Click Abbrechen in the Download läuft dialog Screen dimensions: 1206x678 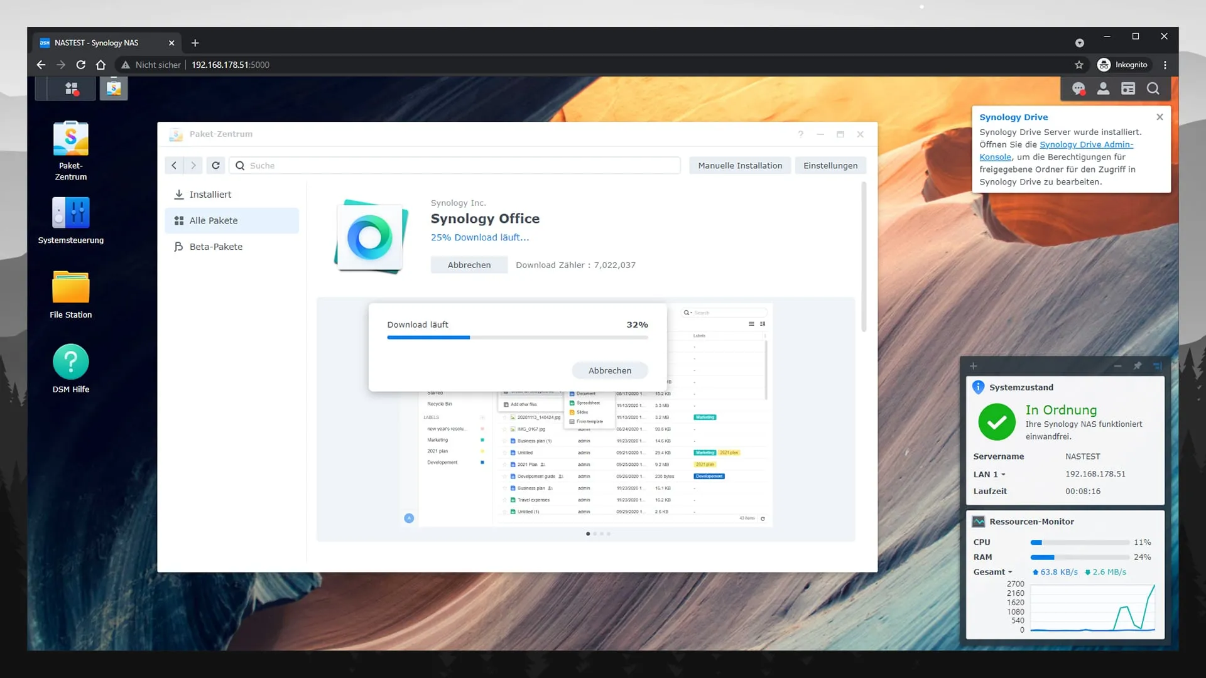point(610,370)
